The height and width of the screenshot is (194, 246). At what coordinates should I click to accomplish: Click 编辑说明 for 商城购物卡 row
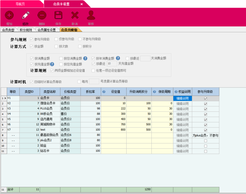[183, 125]
